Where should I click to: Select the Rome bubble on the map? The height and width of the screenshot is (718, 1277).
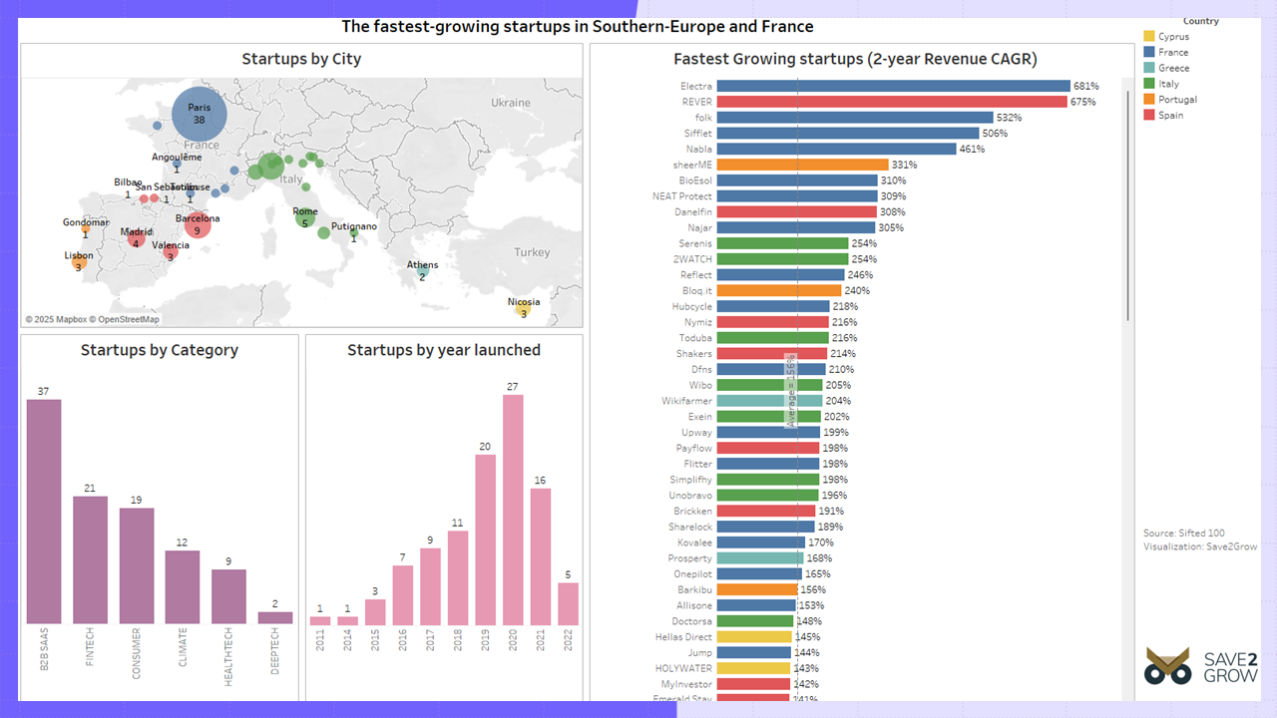tap(305, 217)
